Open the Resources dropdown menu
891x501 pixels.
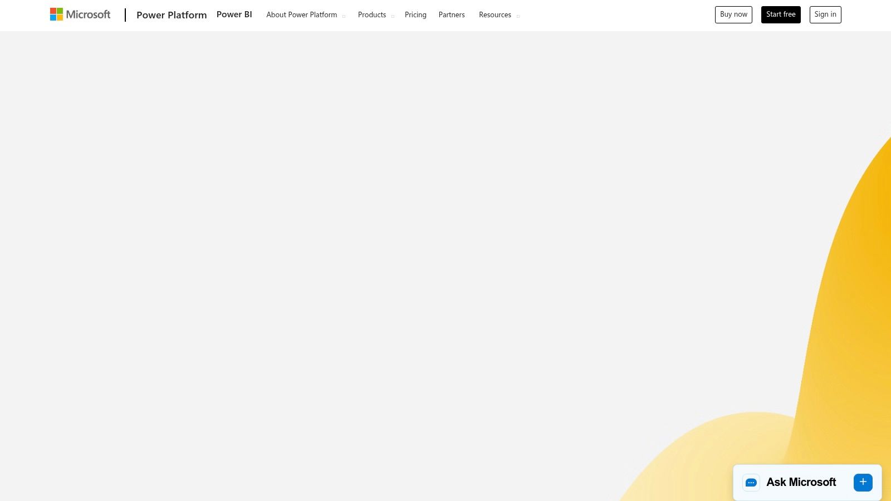coord(495,14)
